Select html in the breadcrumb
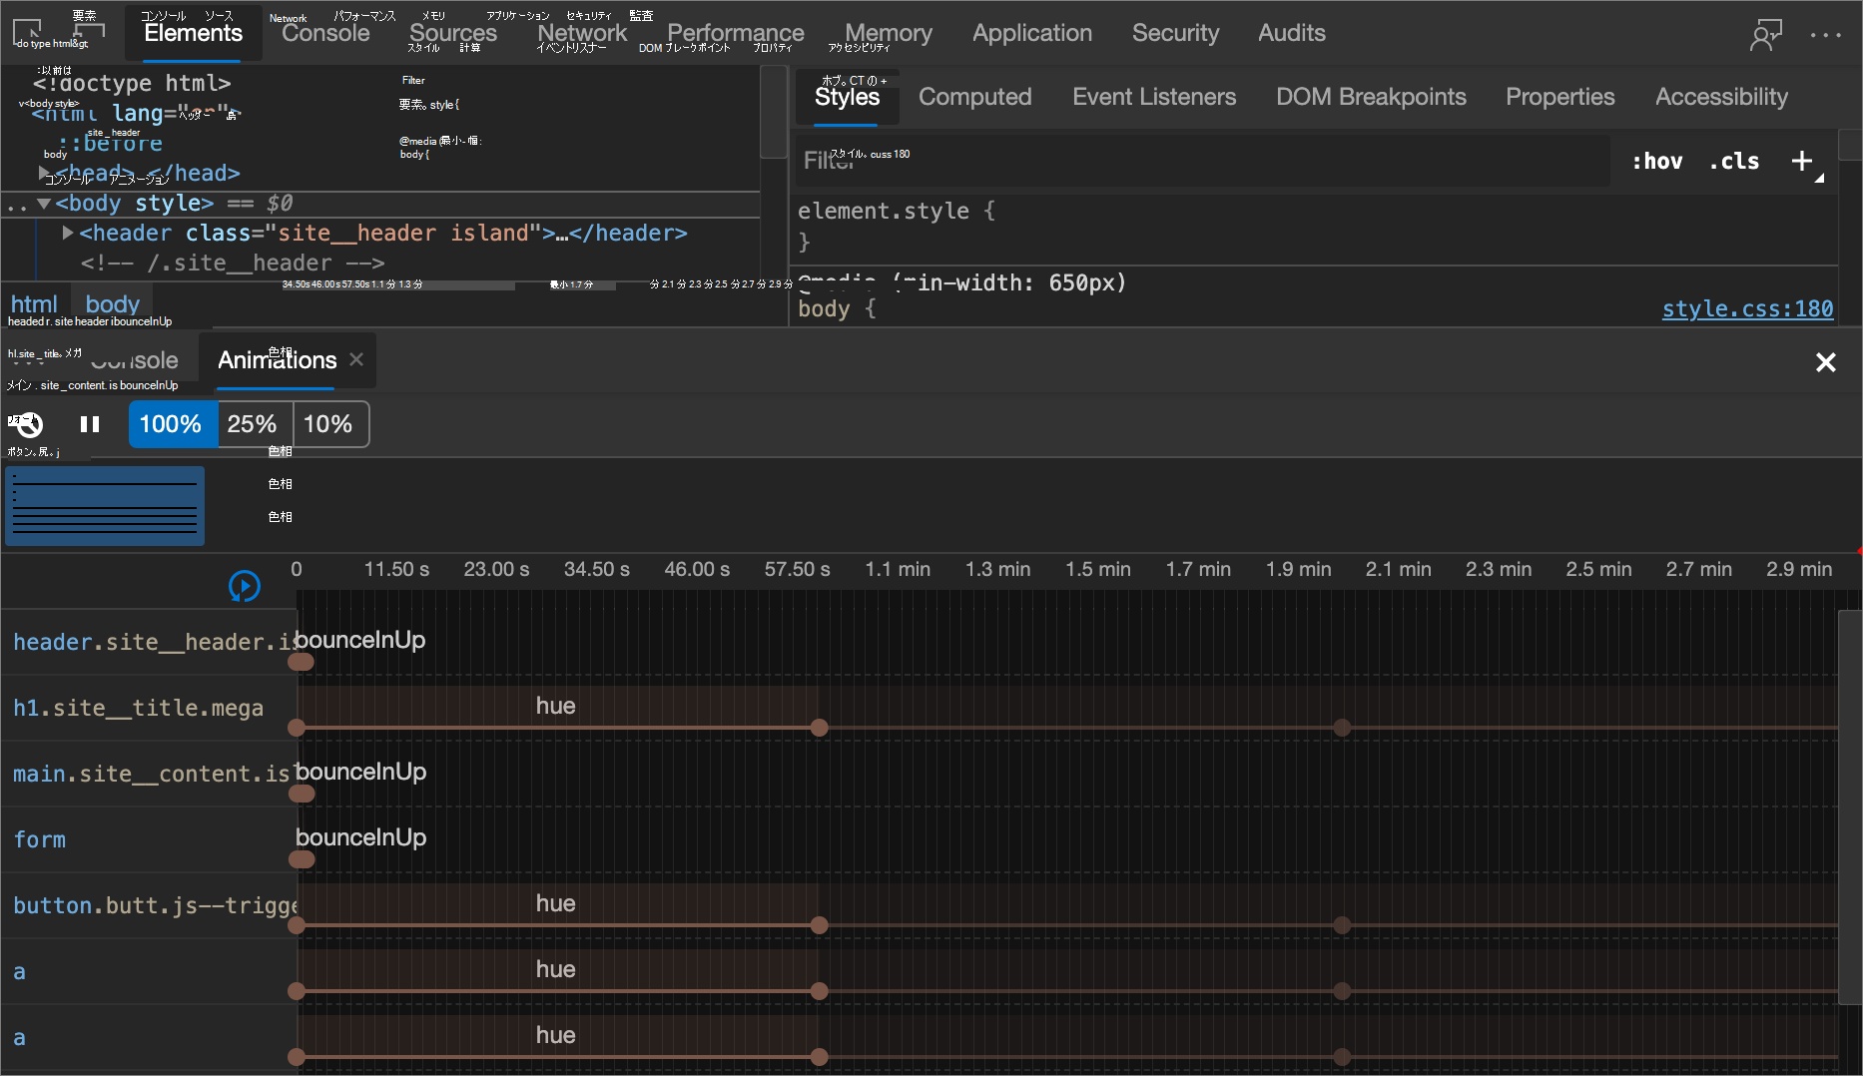 click(x=34, y=304)
